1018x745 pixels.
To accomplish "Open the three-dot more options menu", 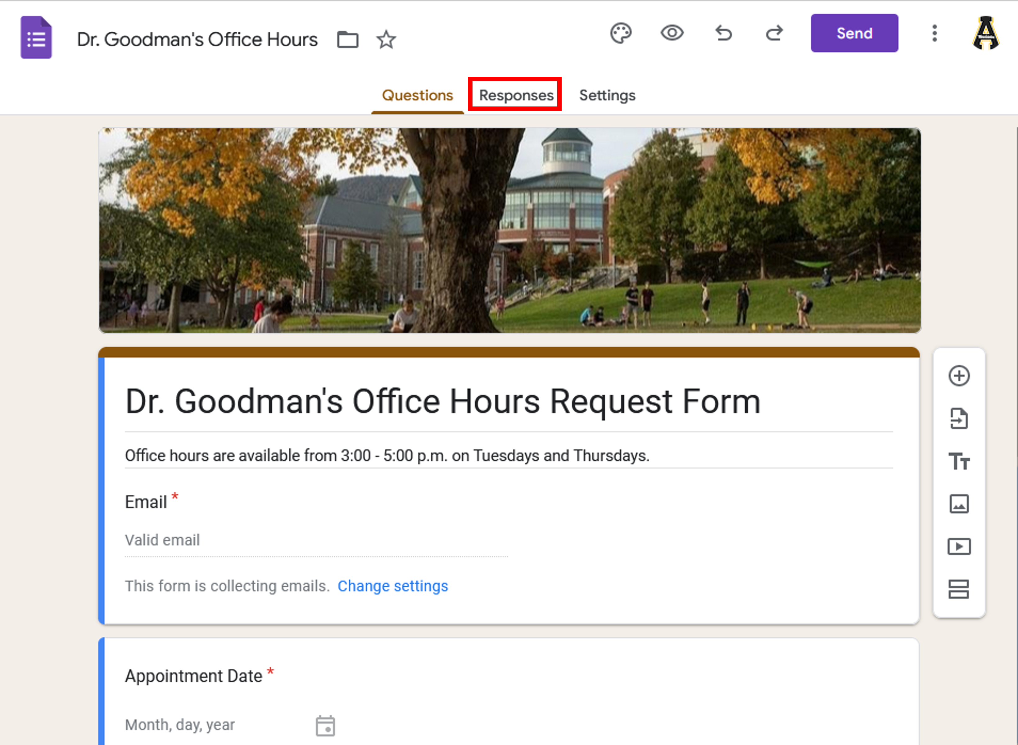I will [x=934, y=34].
